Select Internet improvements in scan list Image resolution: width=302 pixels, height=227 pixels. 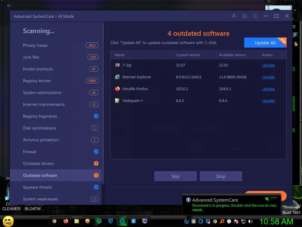[x=55, y=104]
